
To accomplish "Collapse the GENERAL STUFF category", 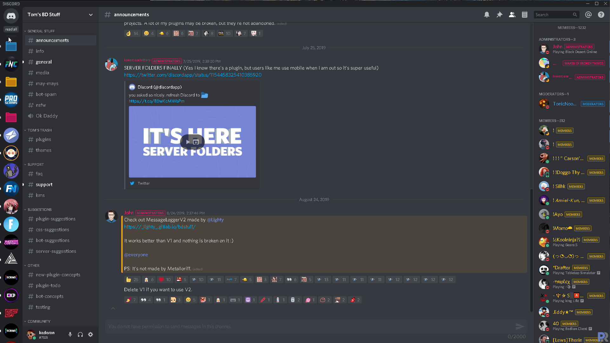I will 41,31.
